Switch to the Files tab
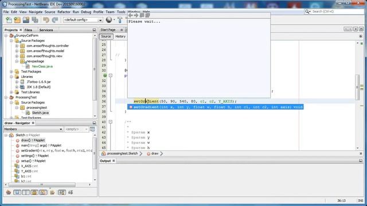Image resolution: width=367 pixels, height=206 pixels. pyautogui.click(x=28, y=30)
